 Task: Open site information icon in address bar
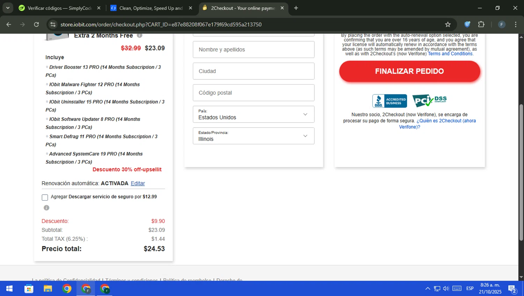53,24
